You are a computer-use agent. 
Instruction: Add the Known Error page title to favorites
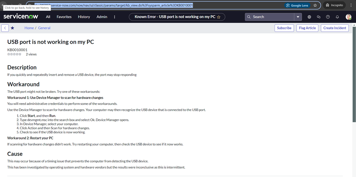click(x=219, y=17)
